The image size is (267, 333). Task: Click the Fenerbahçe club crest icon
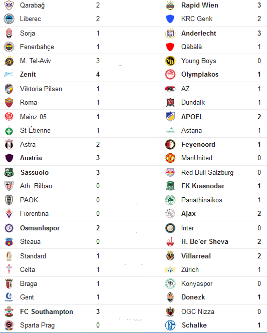pyautogui.click(x=9, y=47)
